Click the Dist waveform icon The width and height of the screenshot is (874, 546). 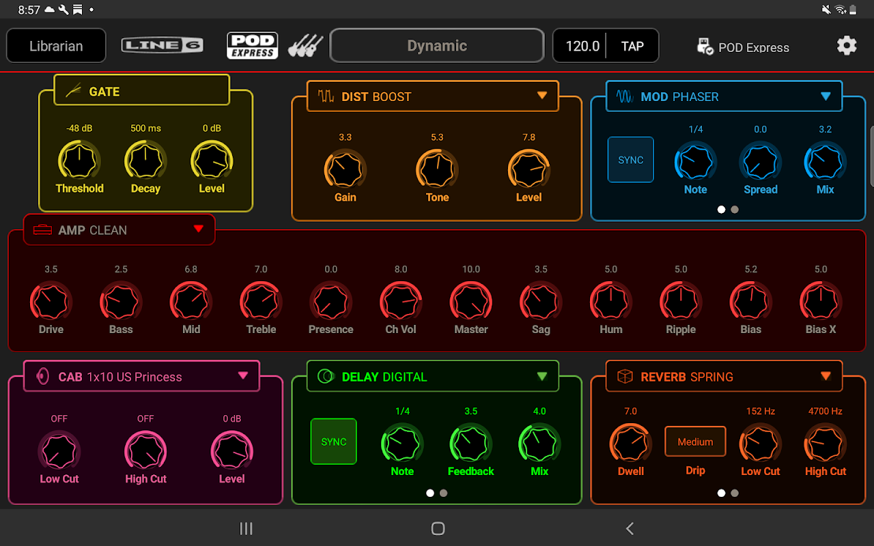click(x=326, y=96)
